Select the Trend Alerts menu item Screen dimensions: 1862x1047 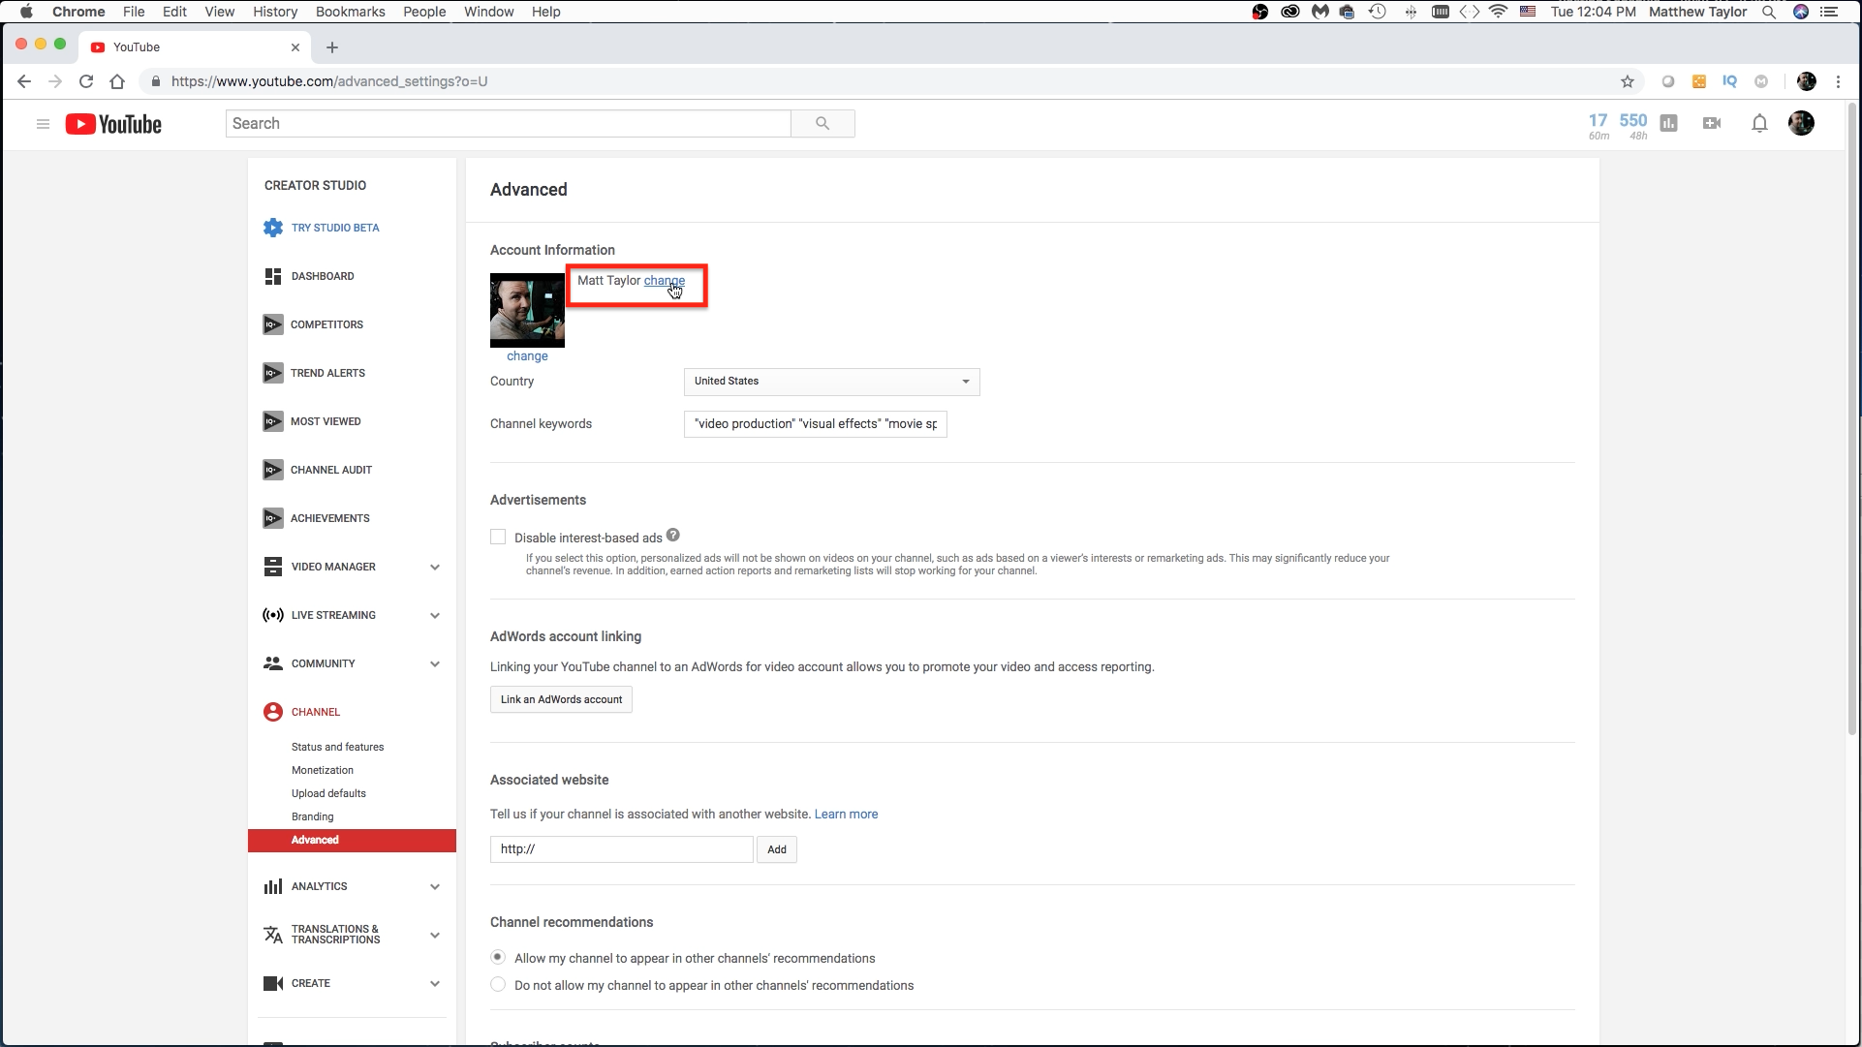click(x=327, y=372)
